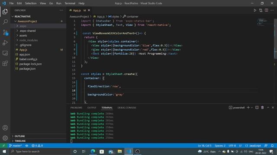Split the terminal panel

click(x=257, y=108)
